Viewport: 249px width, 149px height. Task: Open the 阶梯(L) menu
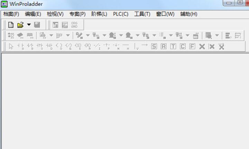click(x=99, y=14)
